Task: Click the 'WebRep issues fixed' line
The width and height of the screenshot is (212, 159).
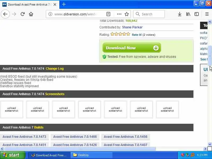Action: (x=15, y=83)
